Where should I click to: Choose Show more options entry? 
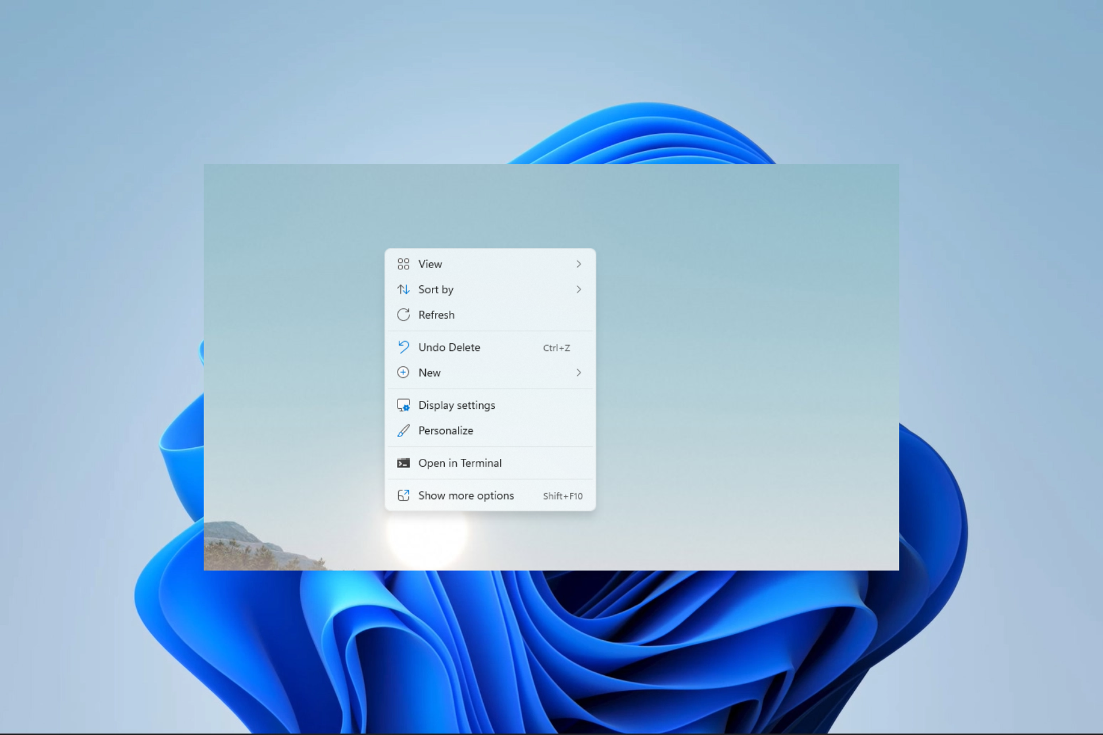click(490, 495)
